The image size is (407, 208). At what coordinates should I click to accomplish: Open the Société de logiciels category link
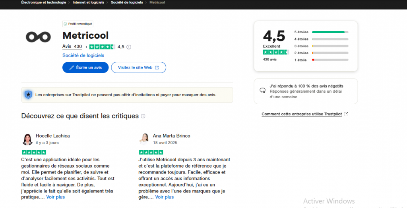click(83, 55)
